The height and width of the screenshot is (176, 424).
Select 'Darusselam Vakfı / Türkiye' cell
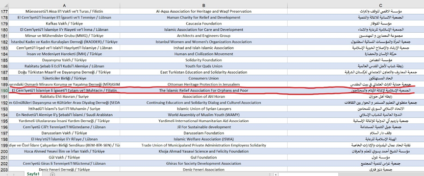64,133
